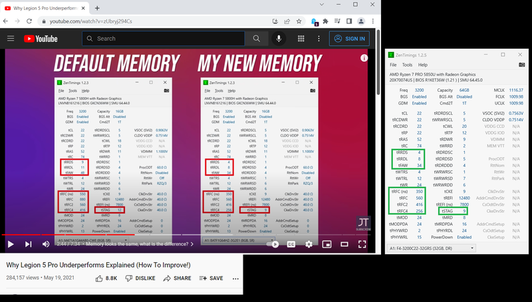Toggle closed captions on the video
The width and height of the screenshot is (532, 302).
pos(291,244)
